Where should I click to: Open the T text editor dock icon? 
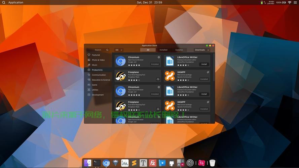143,163
